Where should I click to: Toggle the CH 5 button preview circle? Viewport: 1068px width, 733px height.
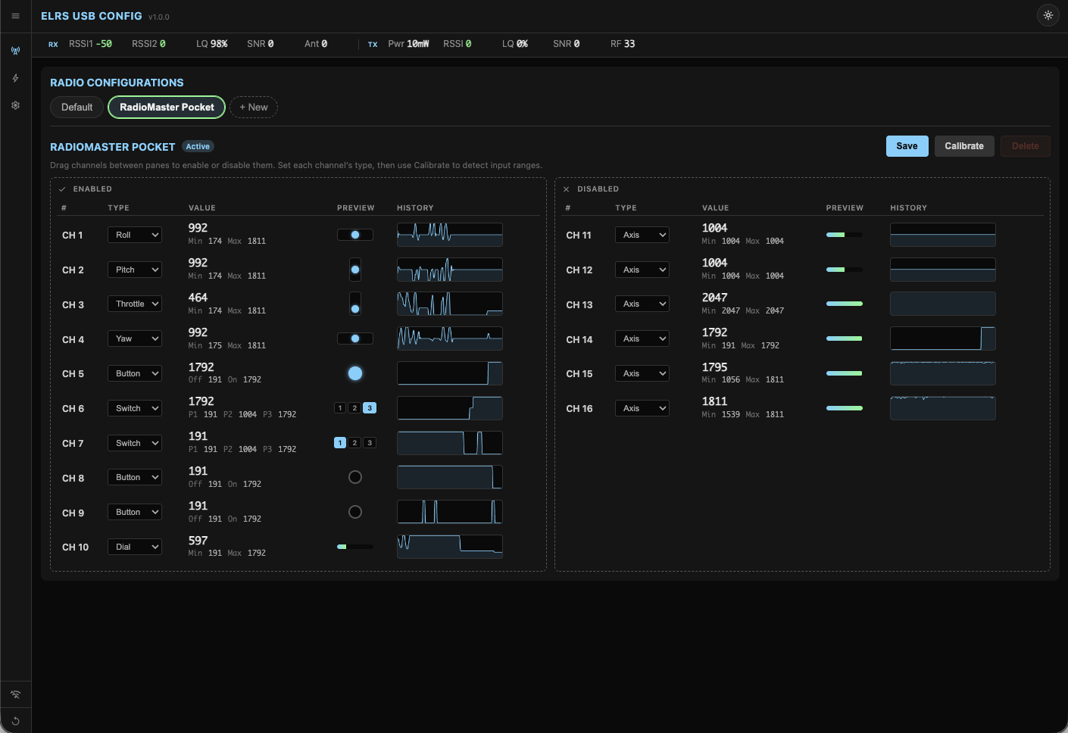click(x=355, y=373)
